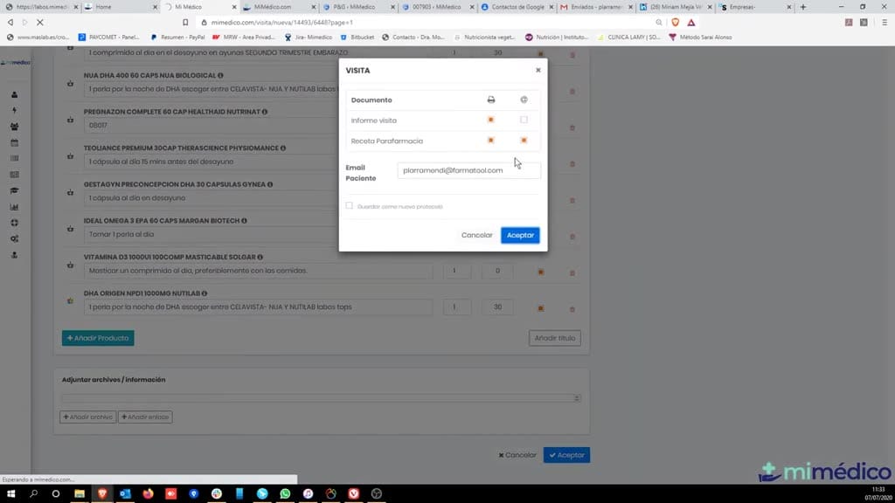Screen dimensions: 895x503
Task: Open the Bitbucket bookmark
Action: coord(357,37)
